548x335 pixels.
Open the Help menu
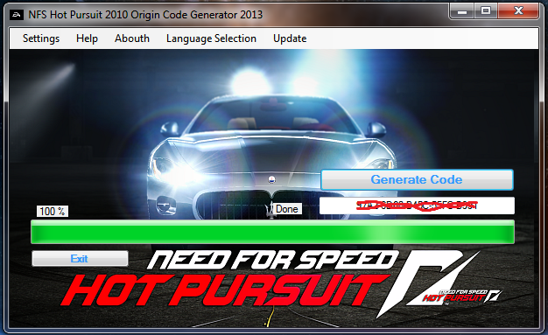click(87, 38)
